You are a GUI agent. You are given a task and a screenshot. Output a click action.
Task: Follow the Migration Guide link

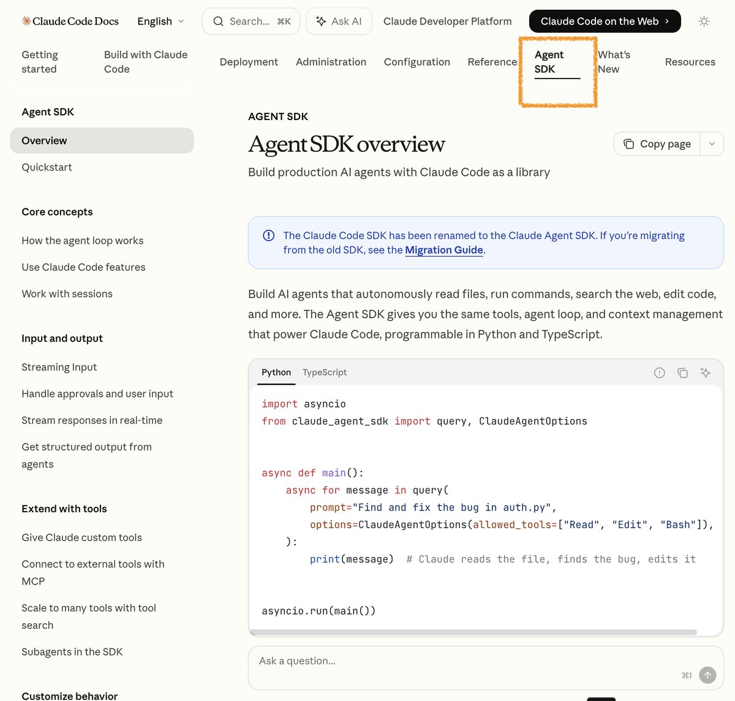click(444, 250)
